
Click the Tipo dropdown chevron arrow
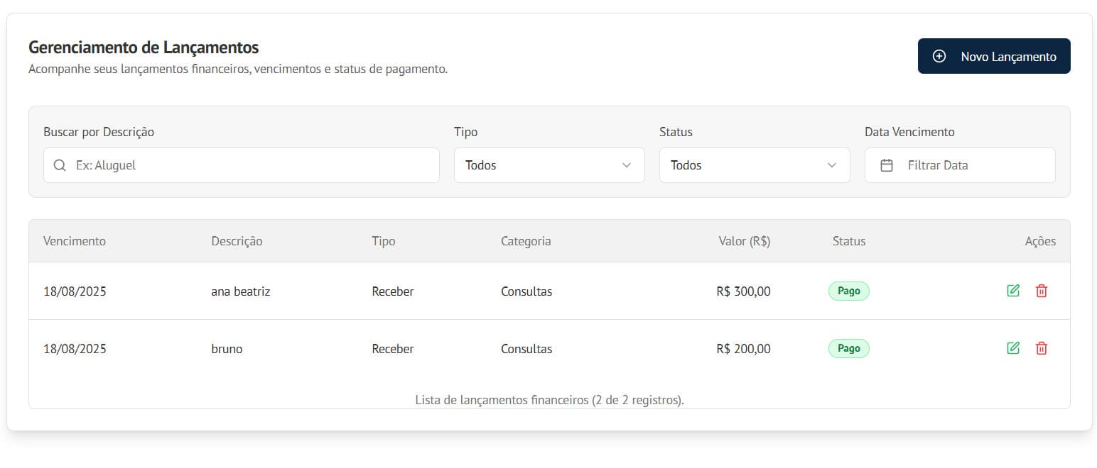click(x=627, y=165)
